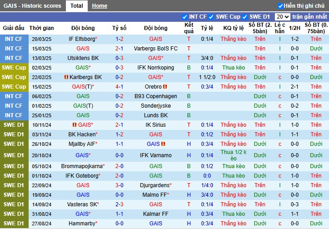
Task: Click the red card icon beside Orebro
Action: coord(165,87)
